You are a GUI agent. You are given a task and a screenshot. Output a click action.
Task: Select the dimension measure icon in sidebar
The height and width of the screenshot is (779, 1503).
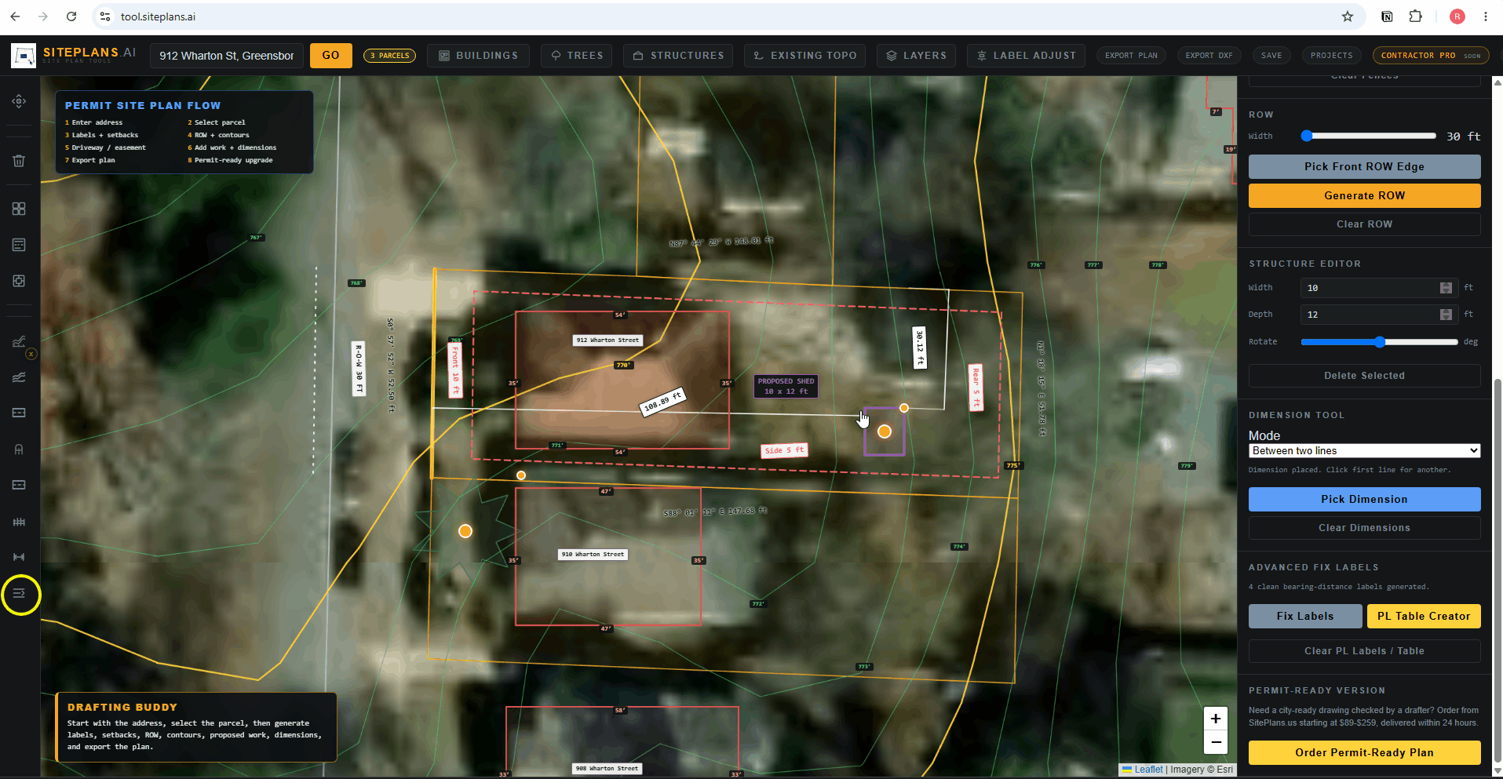click(x=19, y=557)
